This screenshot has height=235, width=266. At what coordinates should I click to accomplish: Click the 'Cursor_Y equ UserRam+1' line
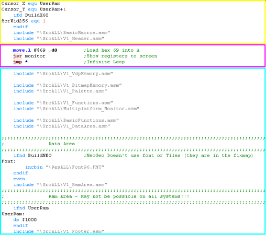34,9
